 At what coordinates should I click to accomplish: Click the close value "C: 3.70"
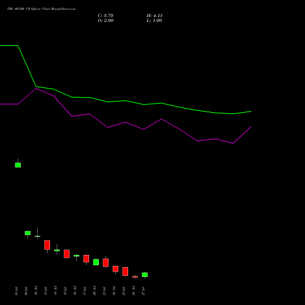[106, 16]
